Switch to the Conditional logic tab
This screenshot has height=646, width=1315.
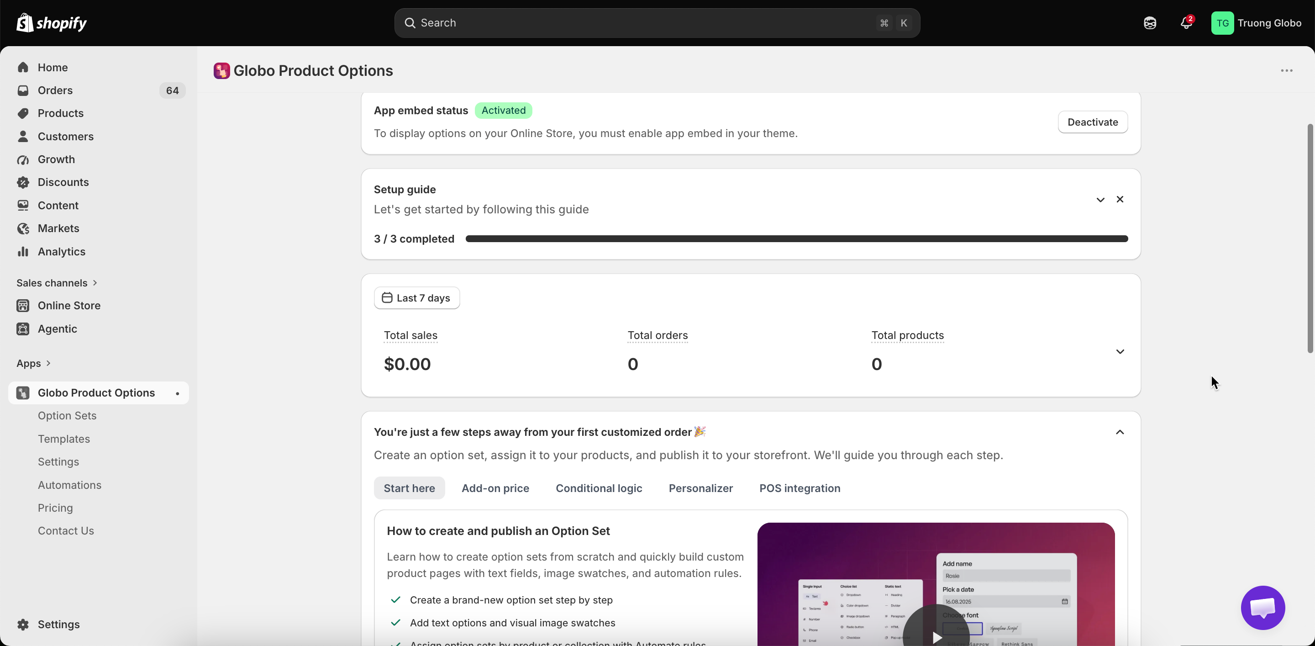point(599,488)
